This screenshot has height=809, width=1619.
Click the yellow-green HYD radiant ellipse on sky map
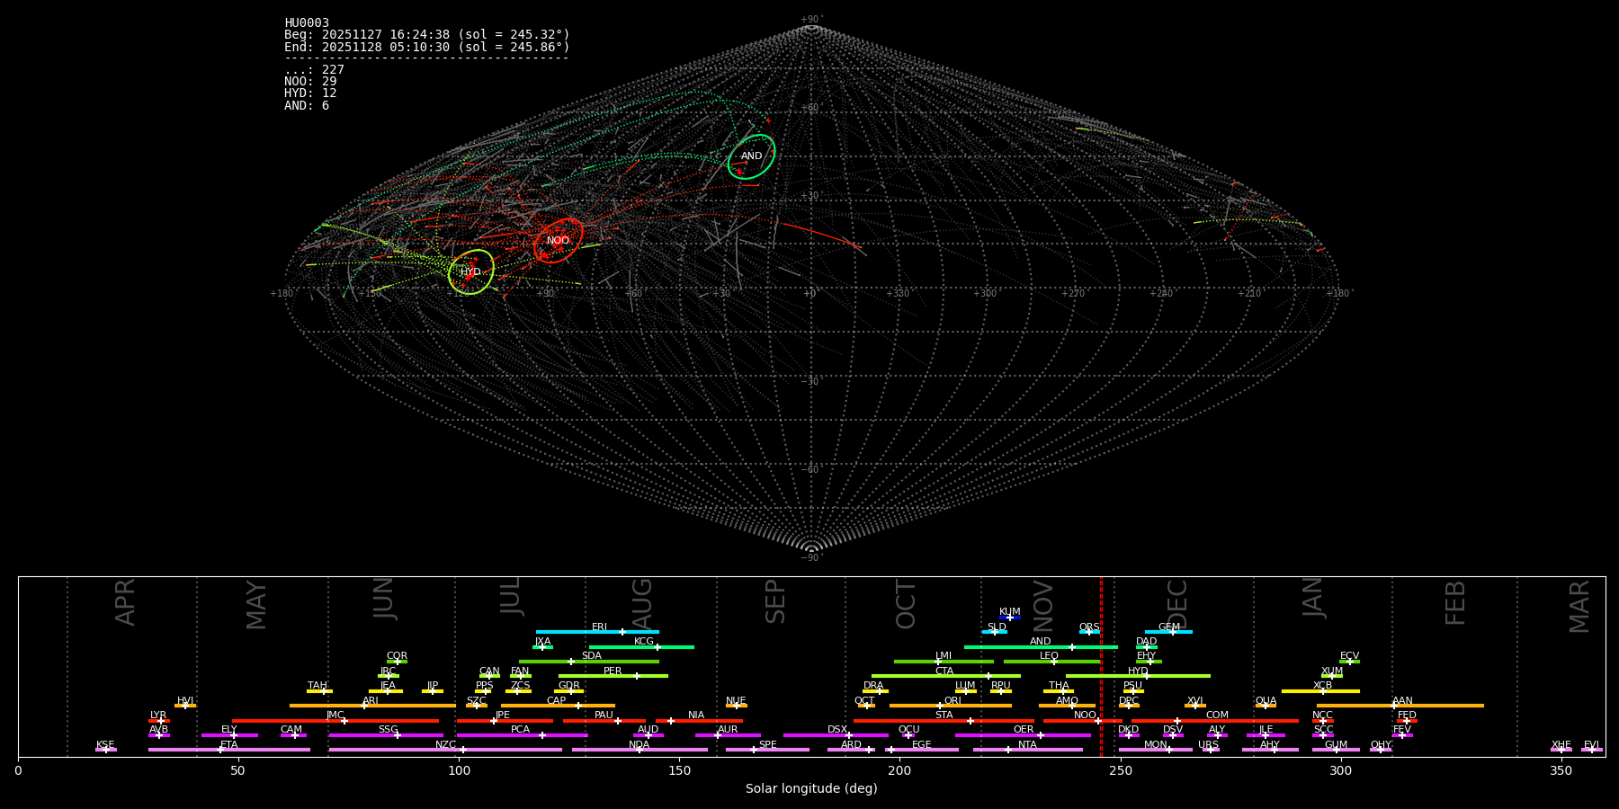coord(471,271)
